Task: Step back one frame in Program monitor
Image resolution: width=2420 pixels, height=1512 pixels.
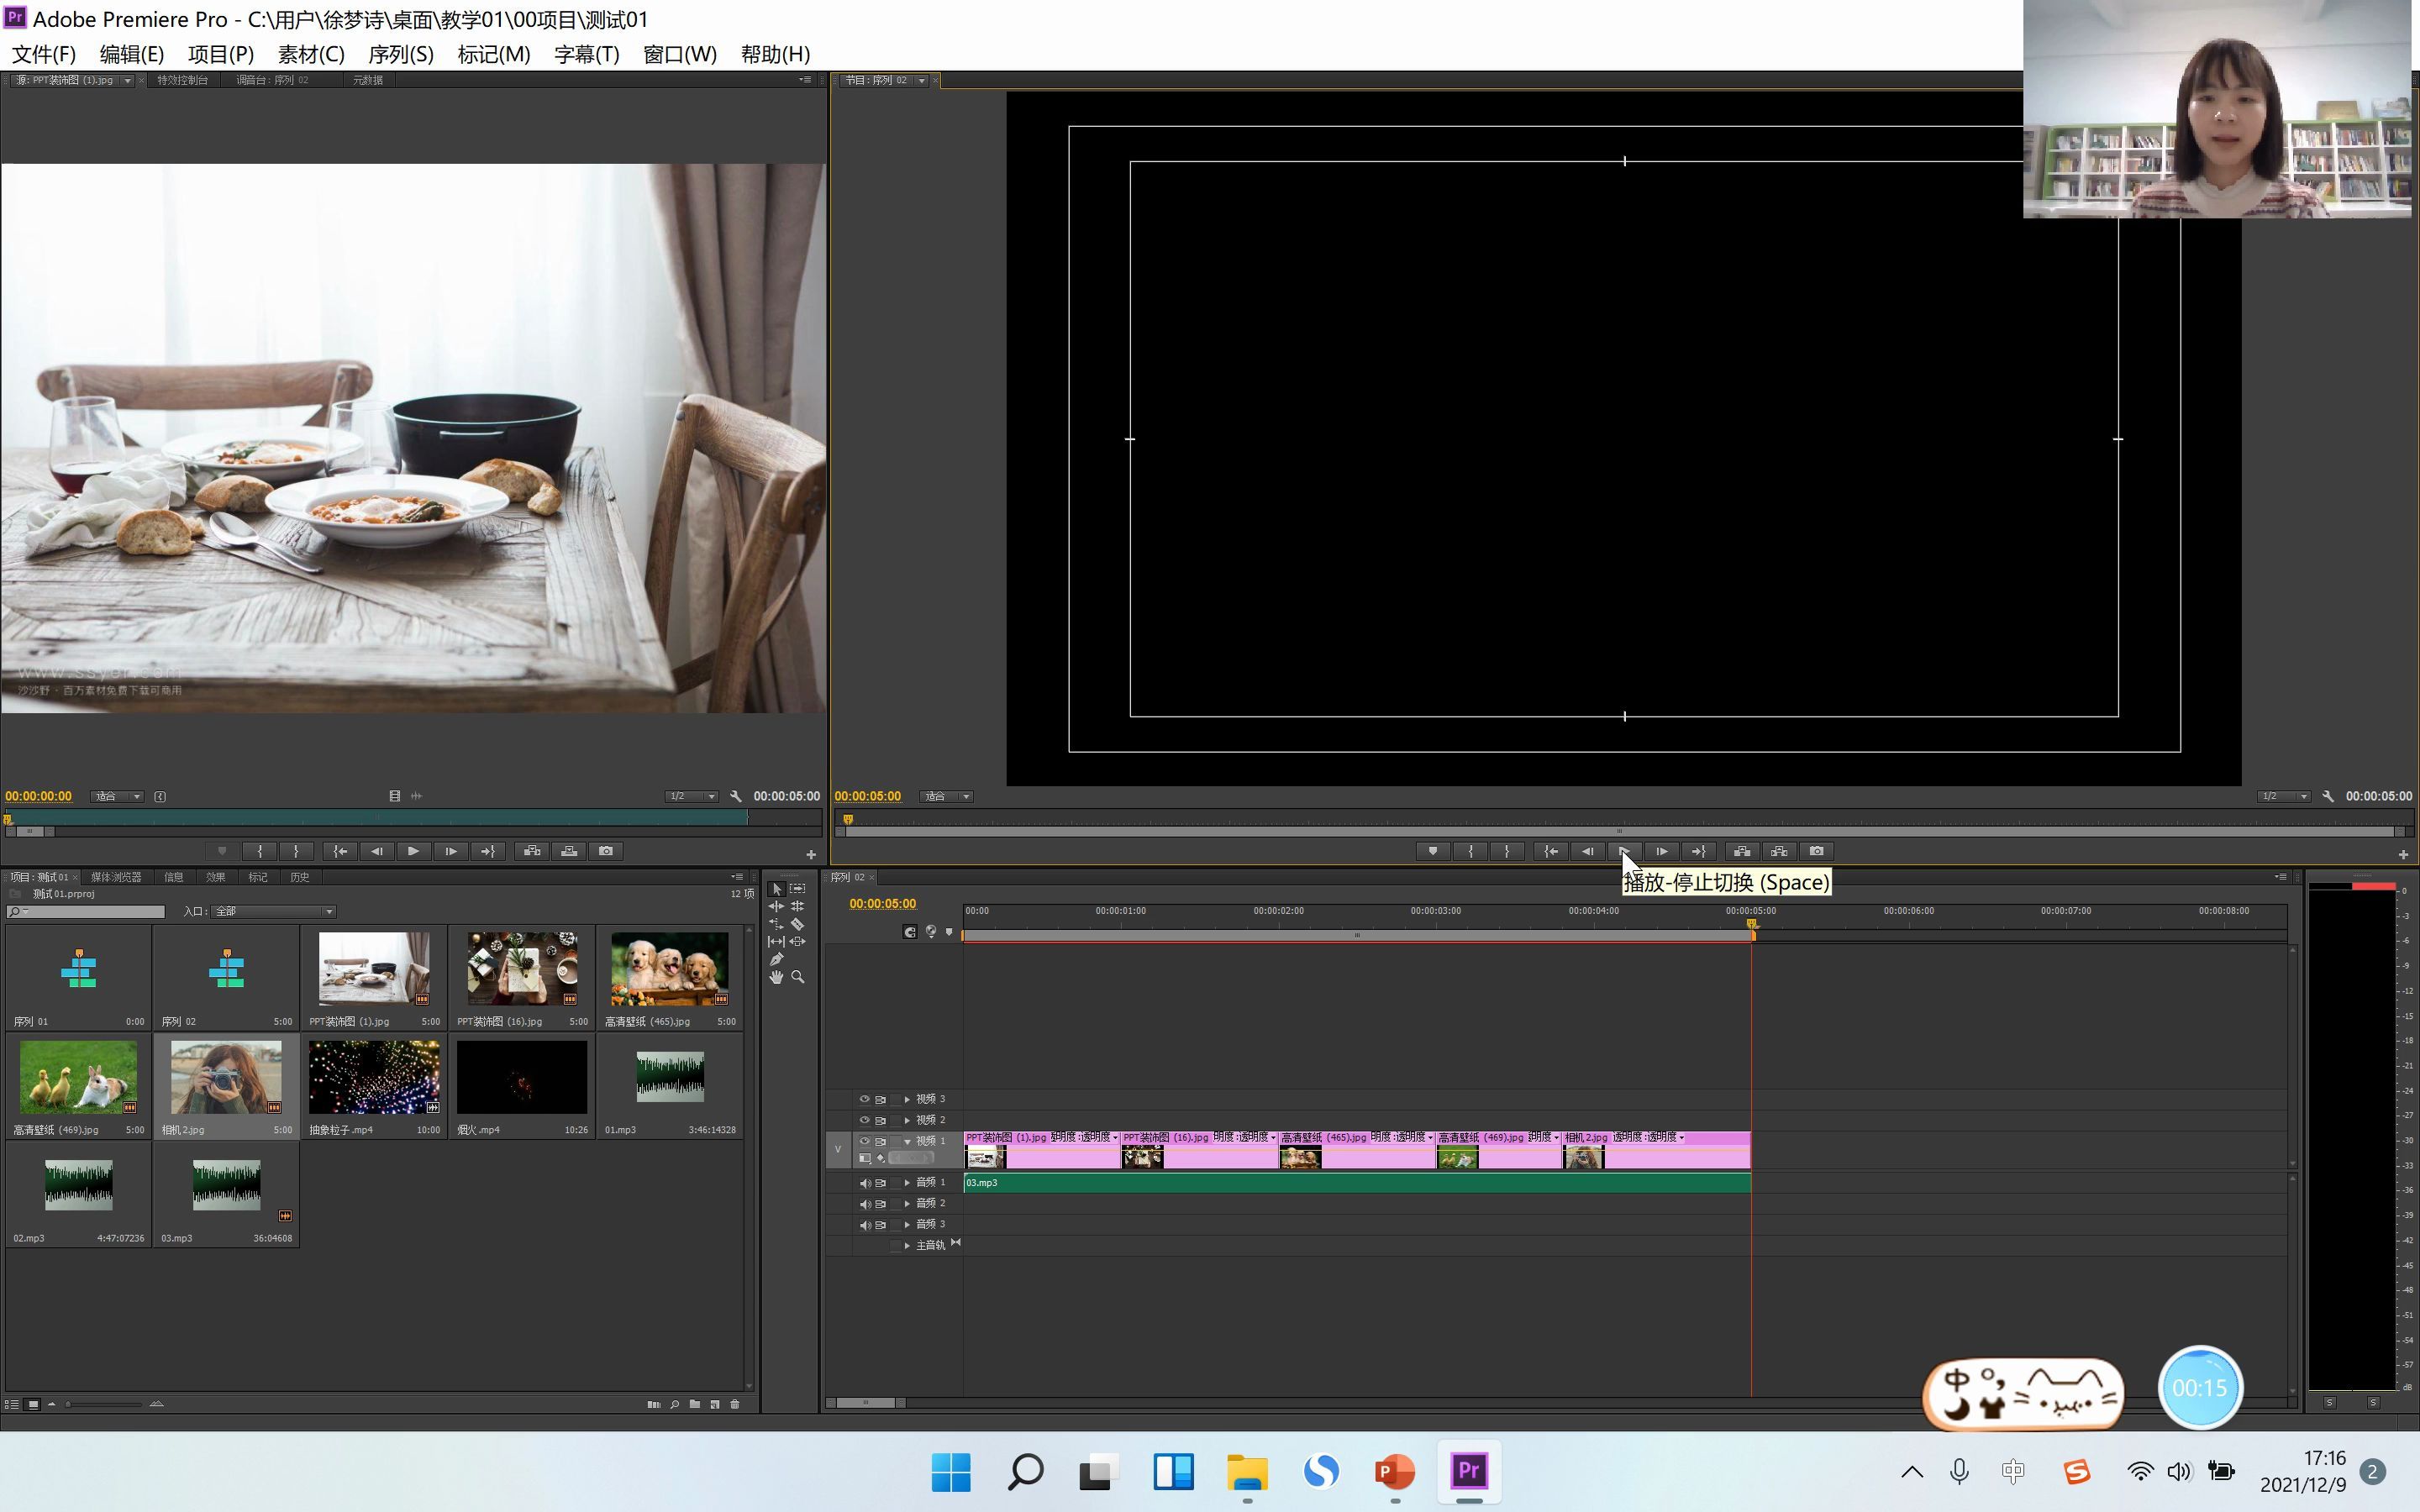Action: click(1588, 852)
